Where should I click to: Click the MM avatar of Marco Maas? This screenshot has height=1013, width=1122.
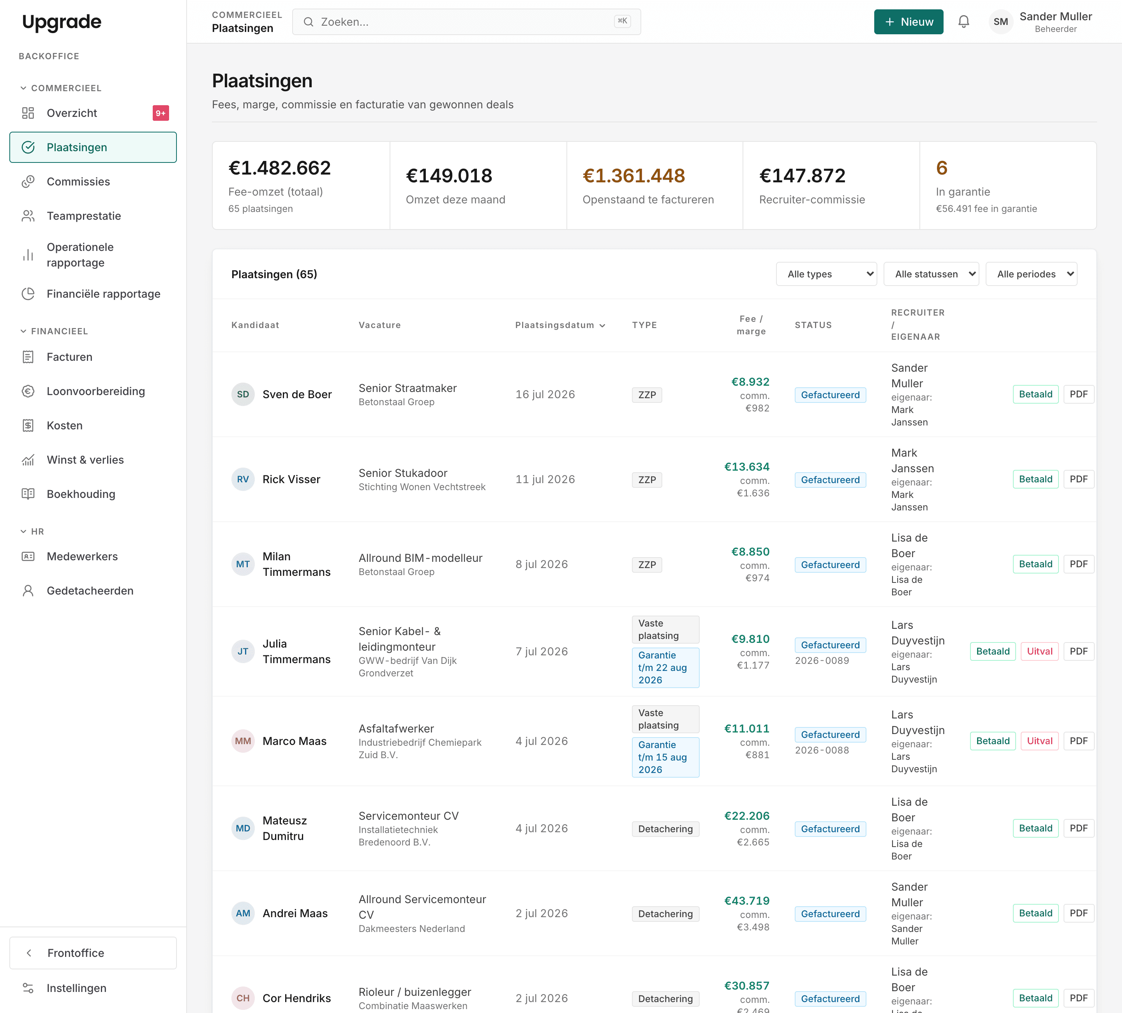[x=243, y=741]
